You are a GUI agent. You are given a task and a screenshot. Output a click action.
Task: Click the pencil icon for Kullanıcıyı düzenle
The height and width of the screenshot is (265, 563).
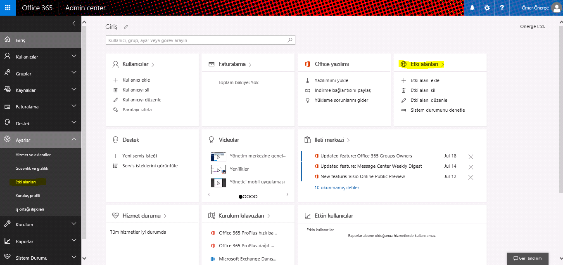116,100
